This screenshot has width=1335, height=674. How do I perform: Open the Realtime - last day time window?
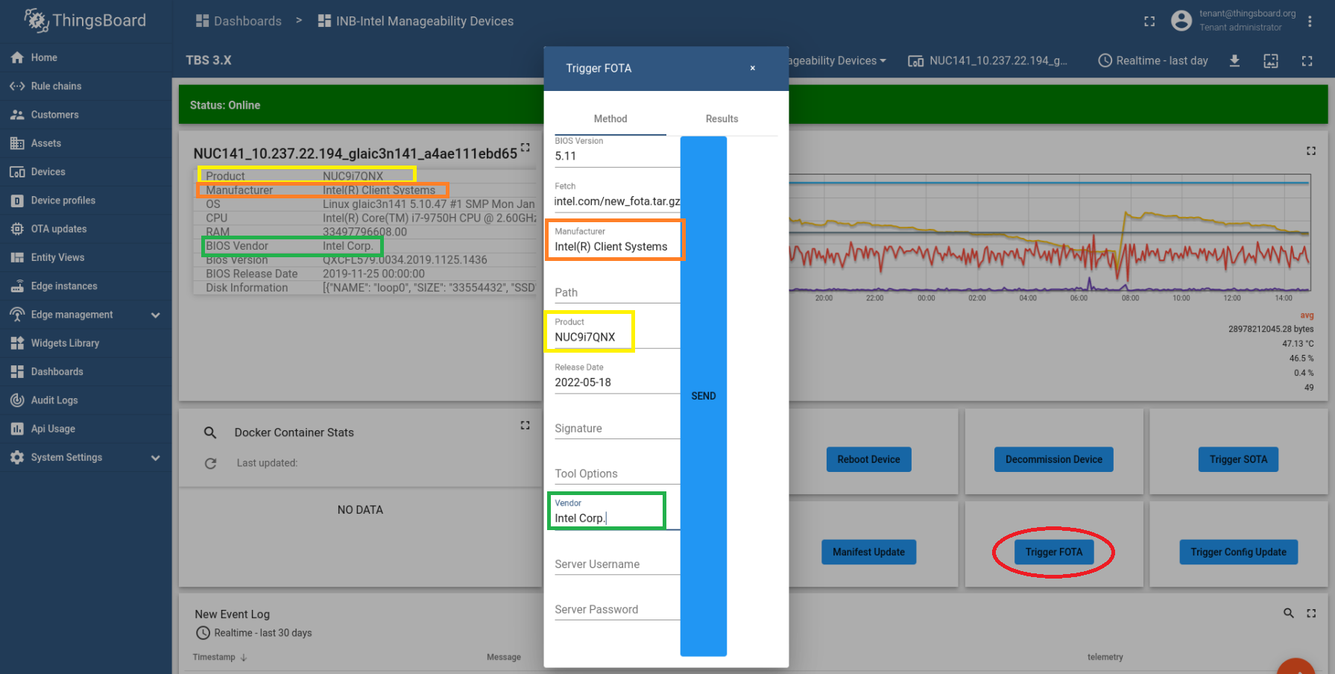(x=1153, y=61)
